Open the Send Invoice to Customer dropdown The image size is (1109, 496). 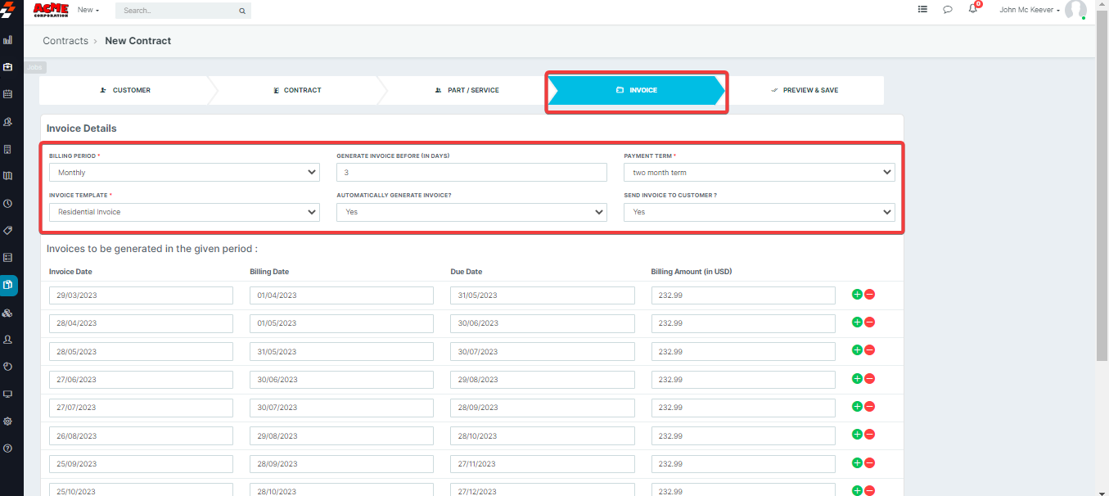pyautogui.click(x=759, y=212)
